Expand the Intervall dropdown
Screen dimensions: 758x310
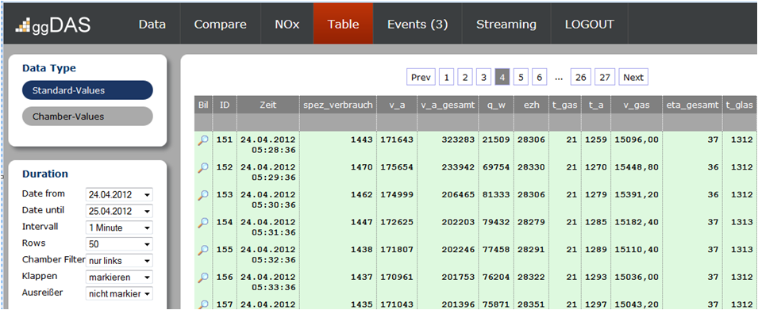point(119,228)
